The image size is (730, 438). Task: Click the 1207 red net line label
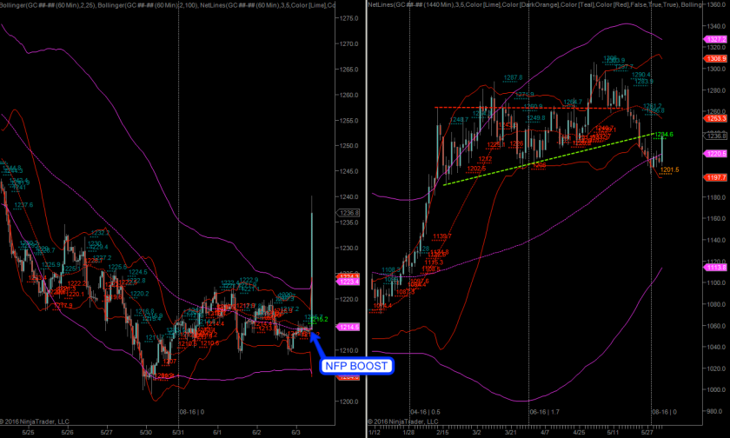pos(170,362)
